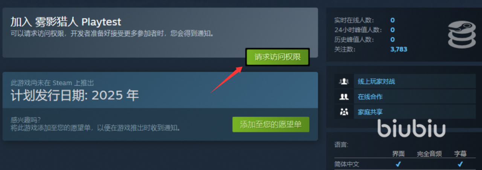Add game via 添加至您的愿望单 button
Viewport: 482px width, 170px height.
271,125
